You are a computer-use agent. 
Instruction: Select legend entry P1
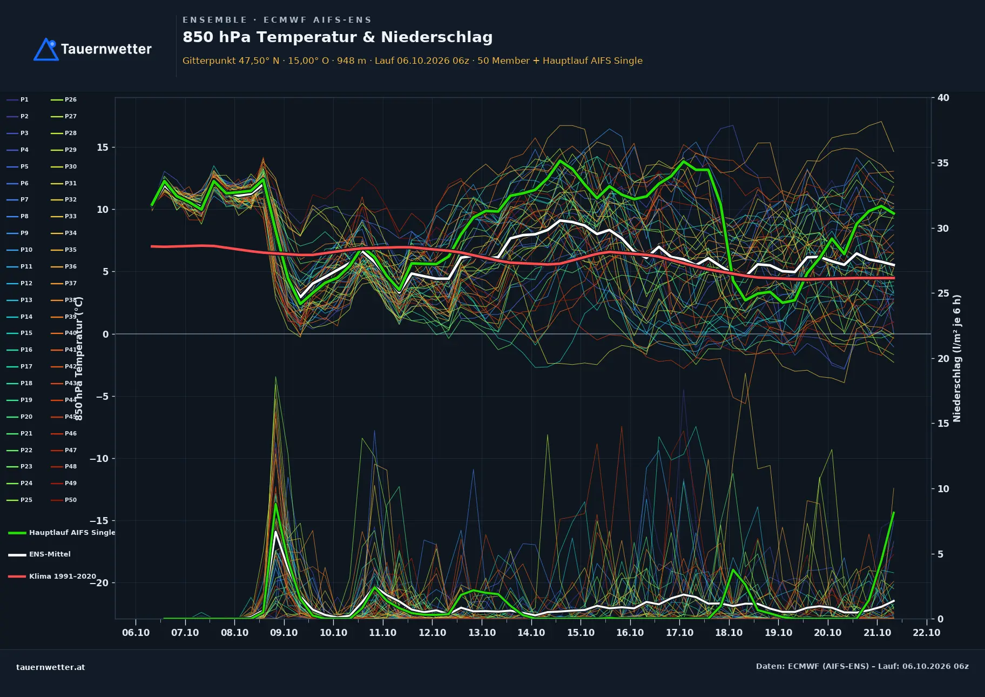coord(18,99)
